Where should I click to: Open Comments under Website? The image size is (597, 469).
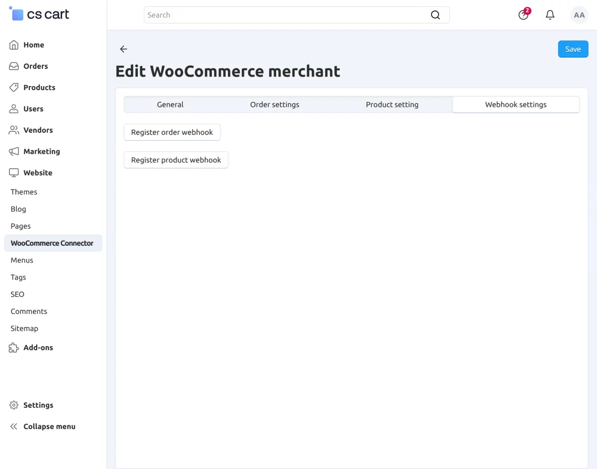click(x=29, y=311)
